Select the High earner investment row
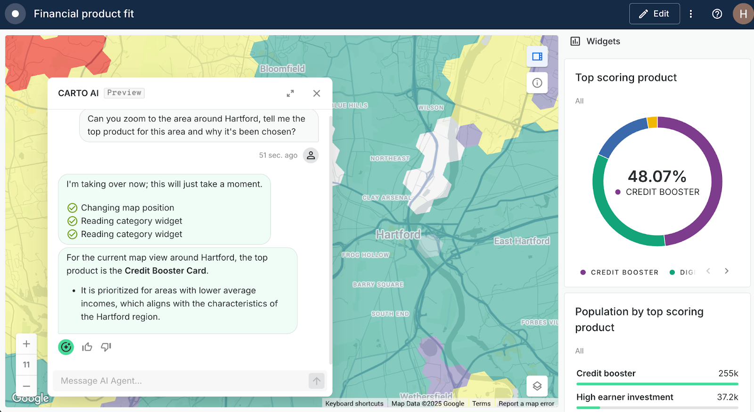Viewport: 754px width, 412px height. 657,401
